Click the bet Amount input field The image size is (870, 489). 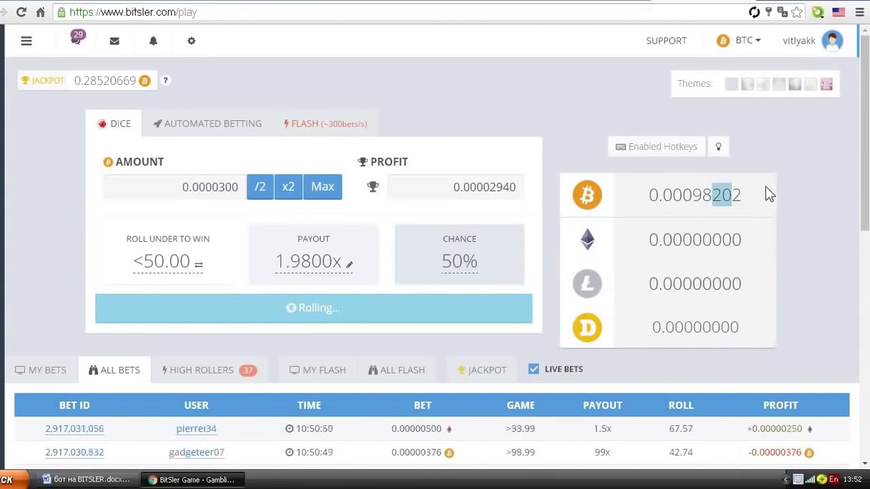click(x=175, y=187)
